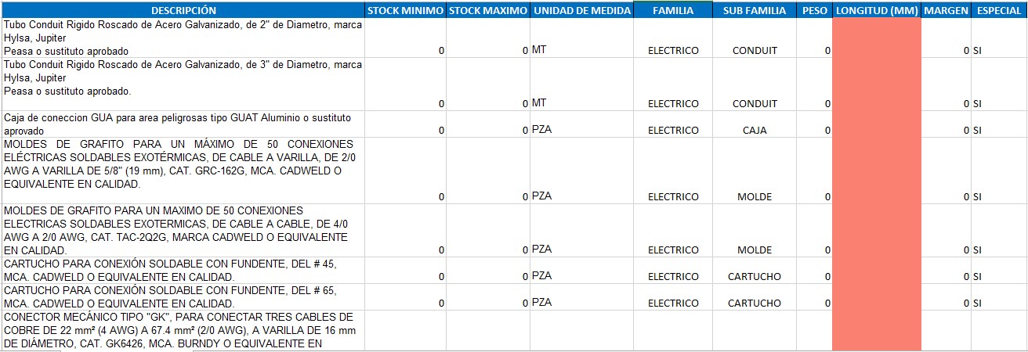
Task: Click the GRC-162G graphite mold description
Action: tap(183, 171)
